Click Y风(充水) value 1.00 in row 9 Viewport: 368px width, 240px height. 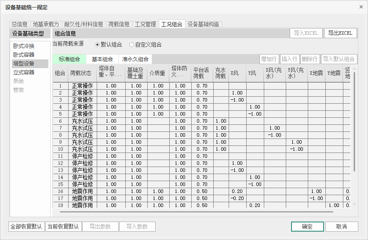click(297, 142)
